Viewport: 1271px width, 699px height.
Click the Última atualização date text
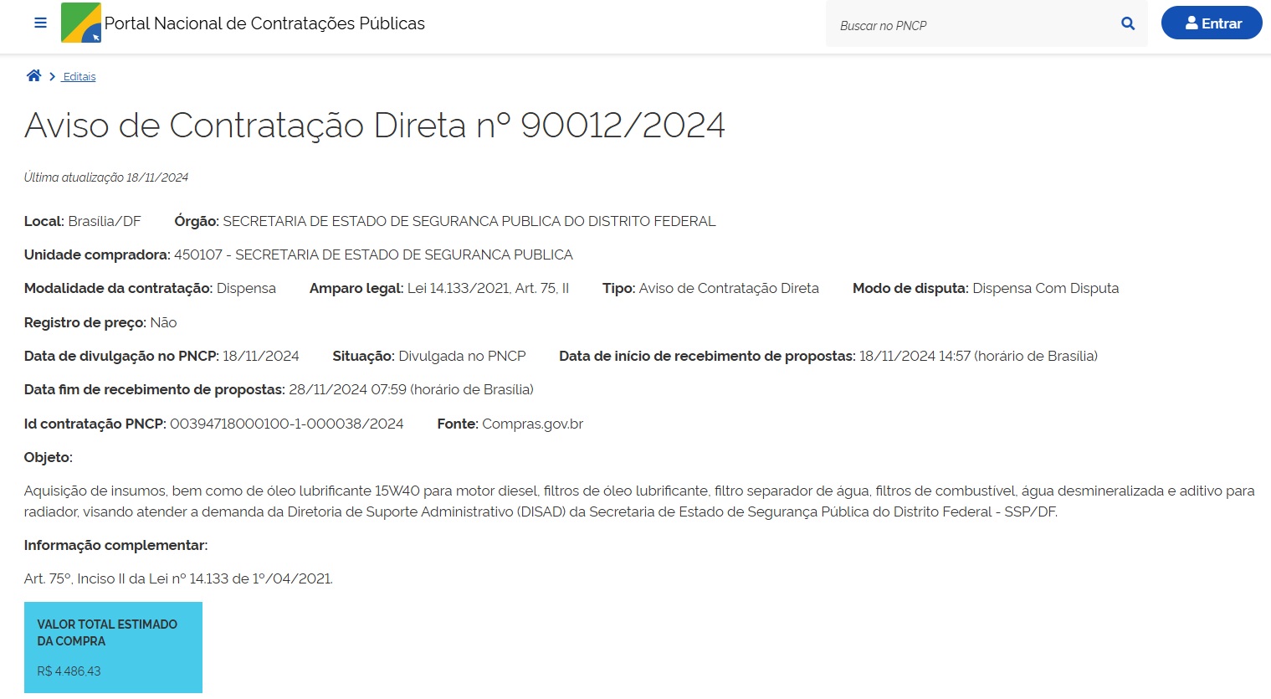[x=106, y=177]
